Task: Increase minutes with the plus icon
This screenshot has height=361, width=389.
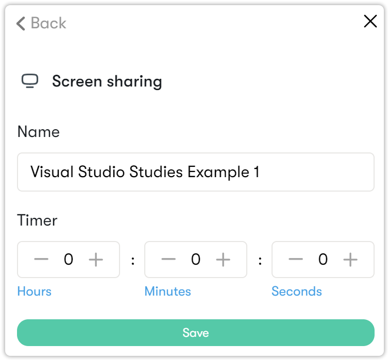Action: tap(223, 260)
